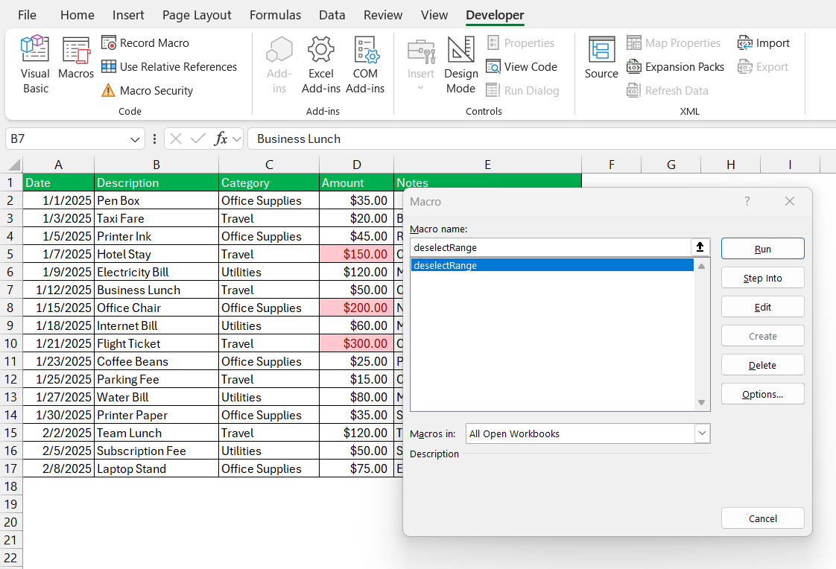Select column A header

point(59,165)
